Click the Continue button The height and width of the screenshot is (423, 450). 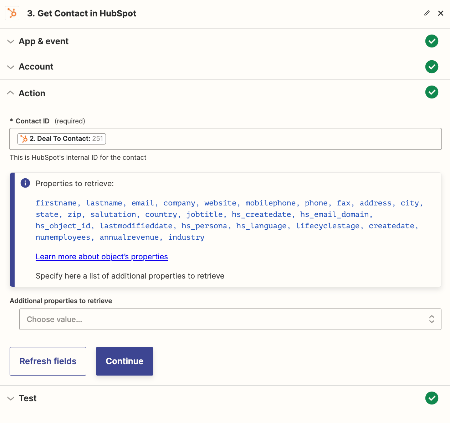124,361
